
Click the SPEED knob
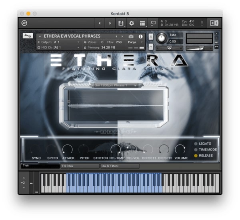pos(52,149)
